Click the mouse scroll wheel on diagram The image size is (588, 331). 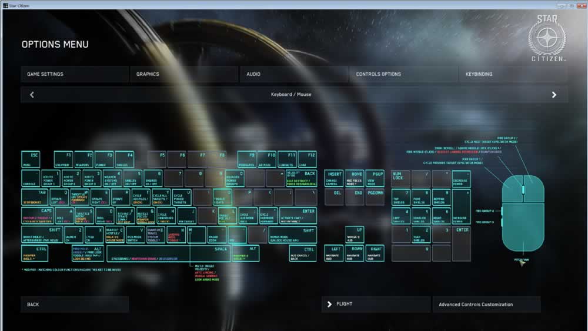pyautogui.click(x=523, y=189)
